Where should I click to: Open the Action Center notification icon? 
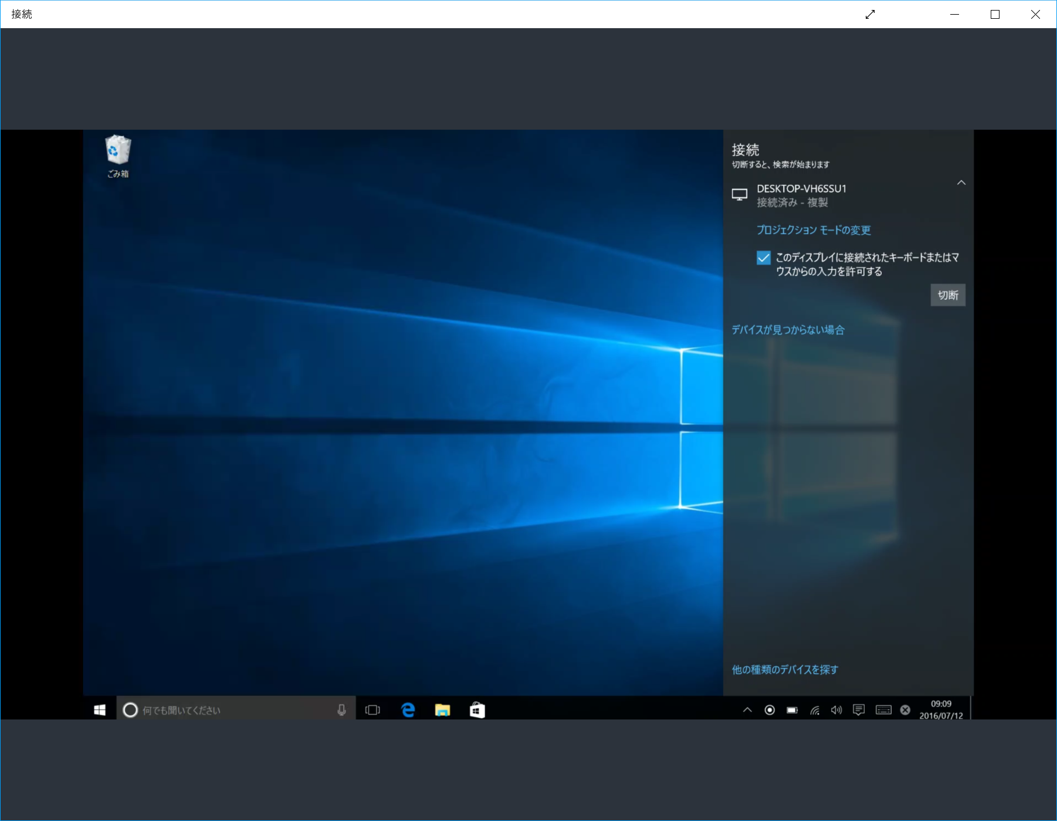click(x=859, y=709)
